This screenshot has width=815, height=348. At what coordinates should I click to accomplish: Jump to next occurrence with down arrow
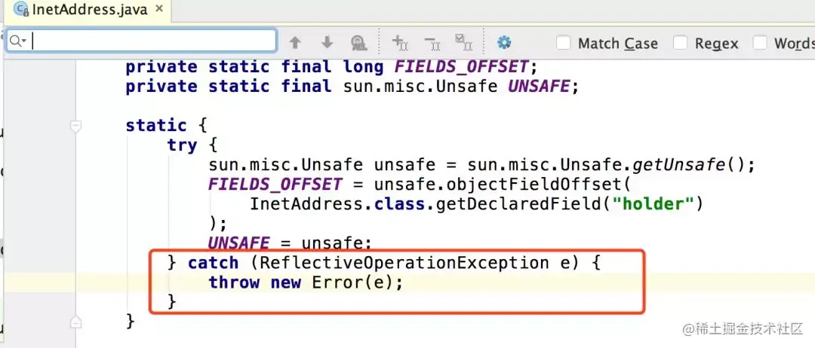coord(327,42)
